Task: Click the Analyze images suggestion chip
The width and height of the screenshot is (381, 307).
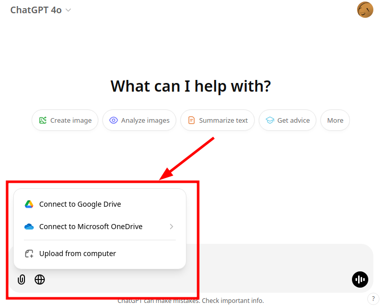Action: (139, 120)
